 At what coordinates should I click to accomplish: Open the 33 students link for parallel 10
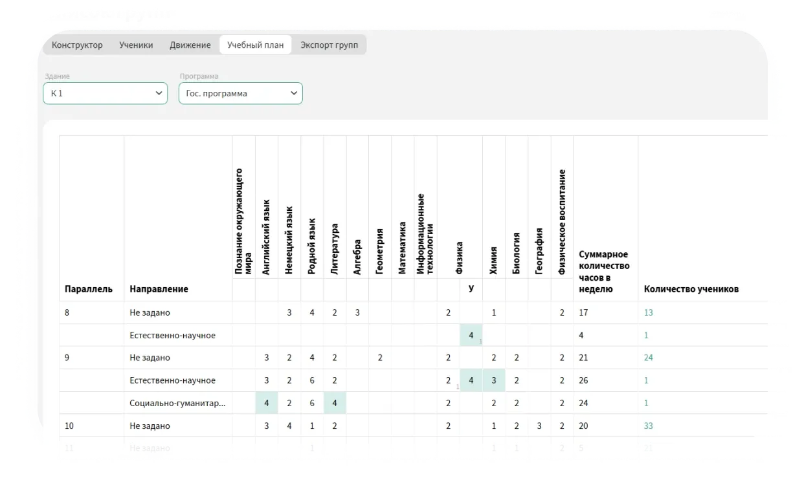click(x=649, y=426)
